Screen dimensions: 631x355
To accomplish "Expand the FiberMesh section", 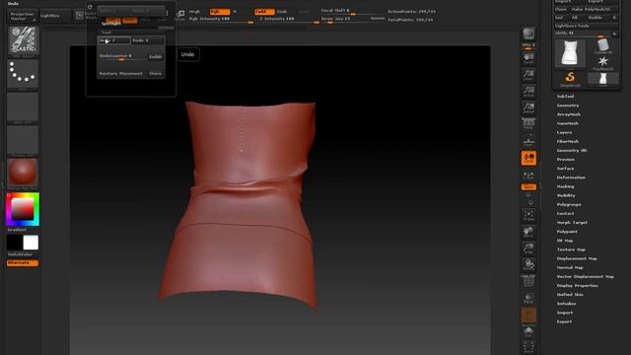I will click(568, 142).
